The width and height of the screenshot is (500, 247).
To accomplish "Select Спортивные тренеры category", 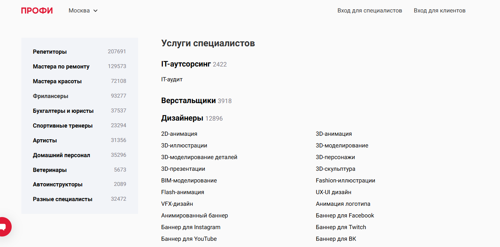I will [63, 126].
